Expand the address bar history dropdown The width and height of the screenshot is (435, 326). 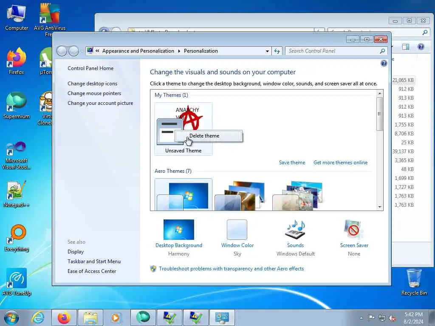[x=267, y=51]
